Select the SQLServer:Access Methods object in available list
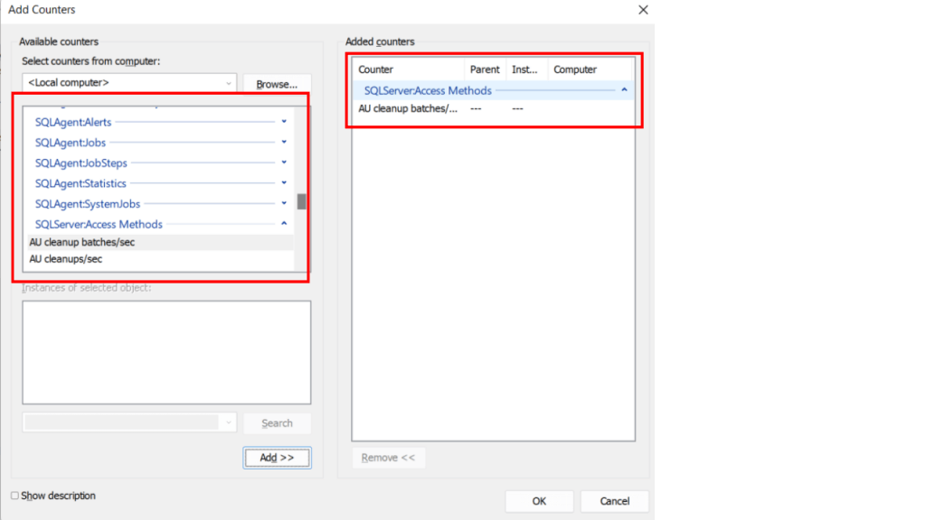 [99, 224]
